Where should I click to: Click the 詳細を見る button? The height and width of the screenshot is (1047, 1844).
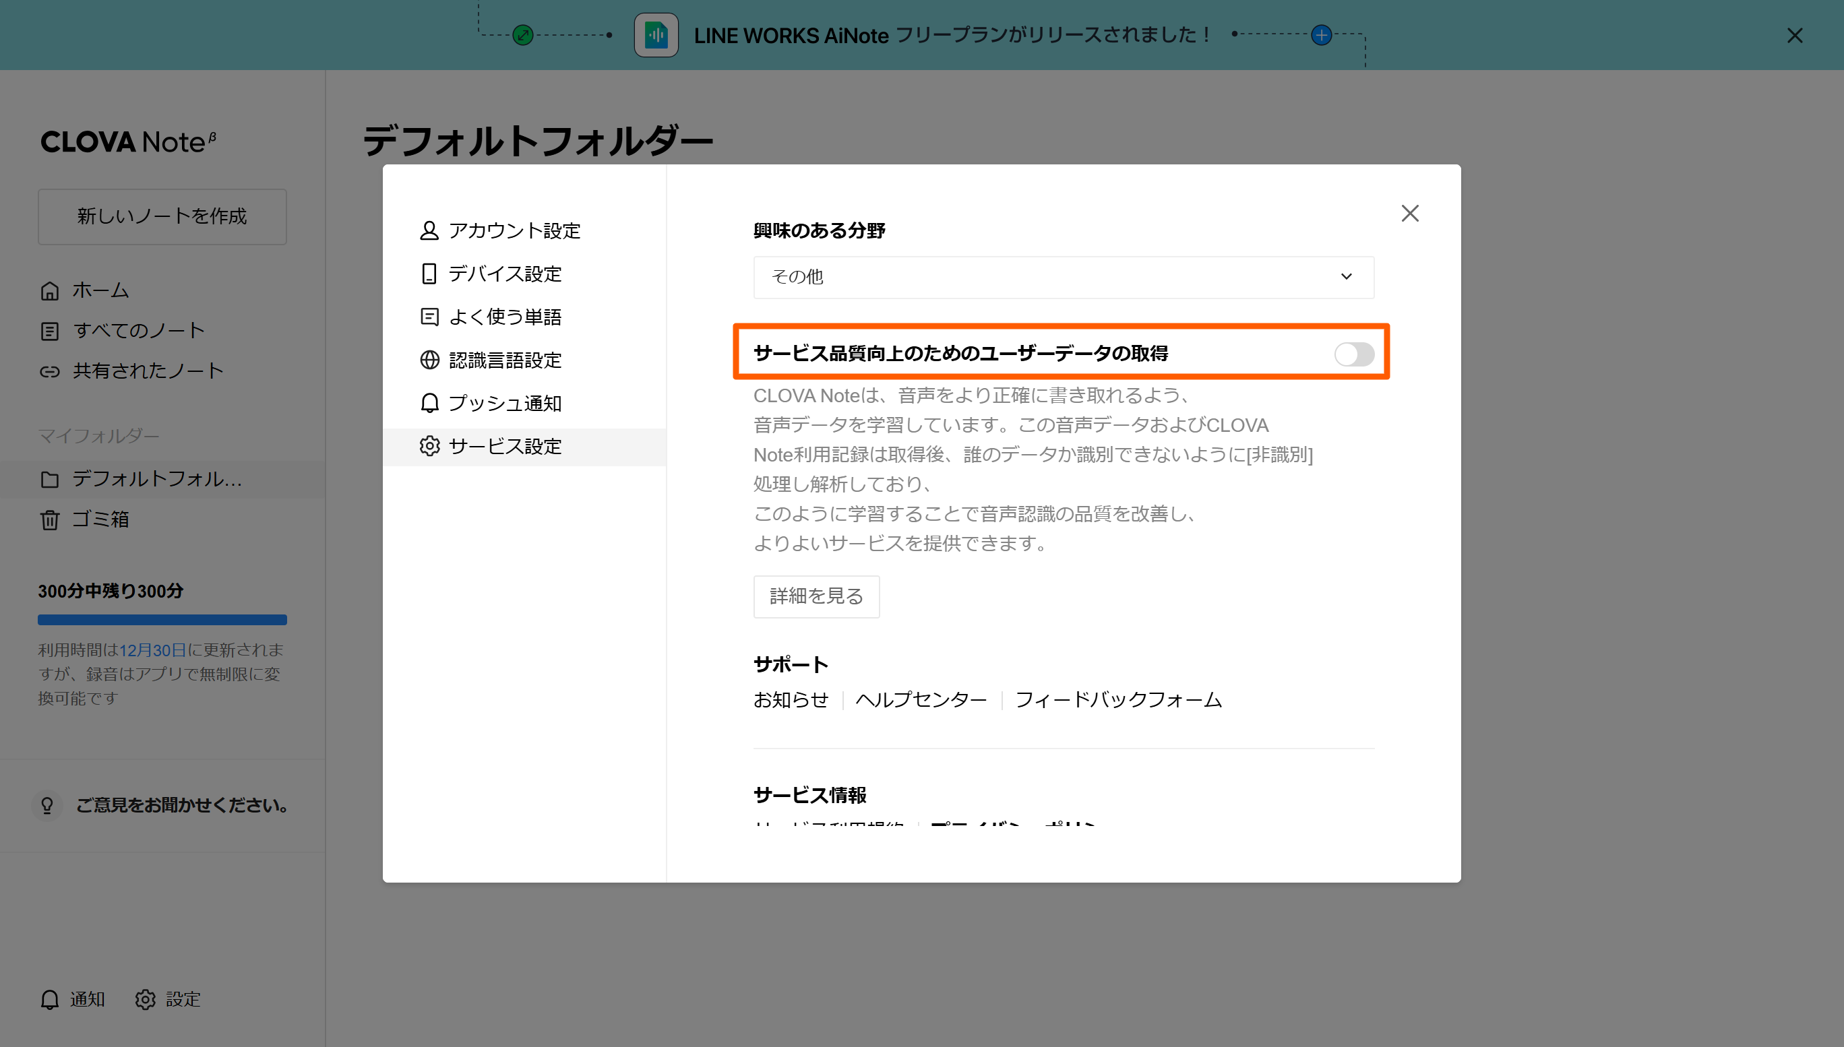pos(816,596)
